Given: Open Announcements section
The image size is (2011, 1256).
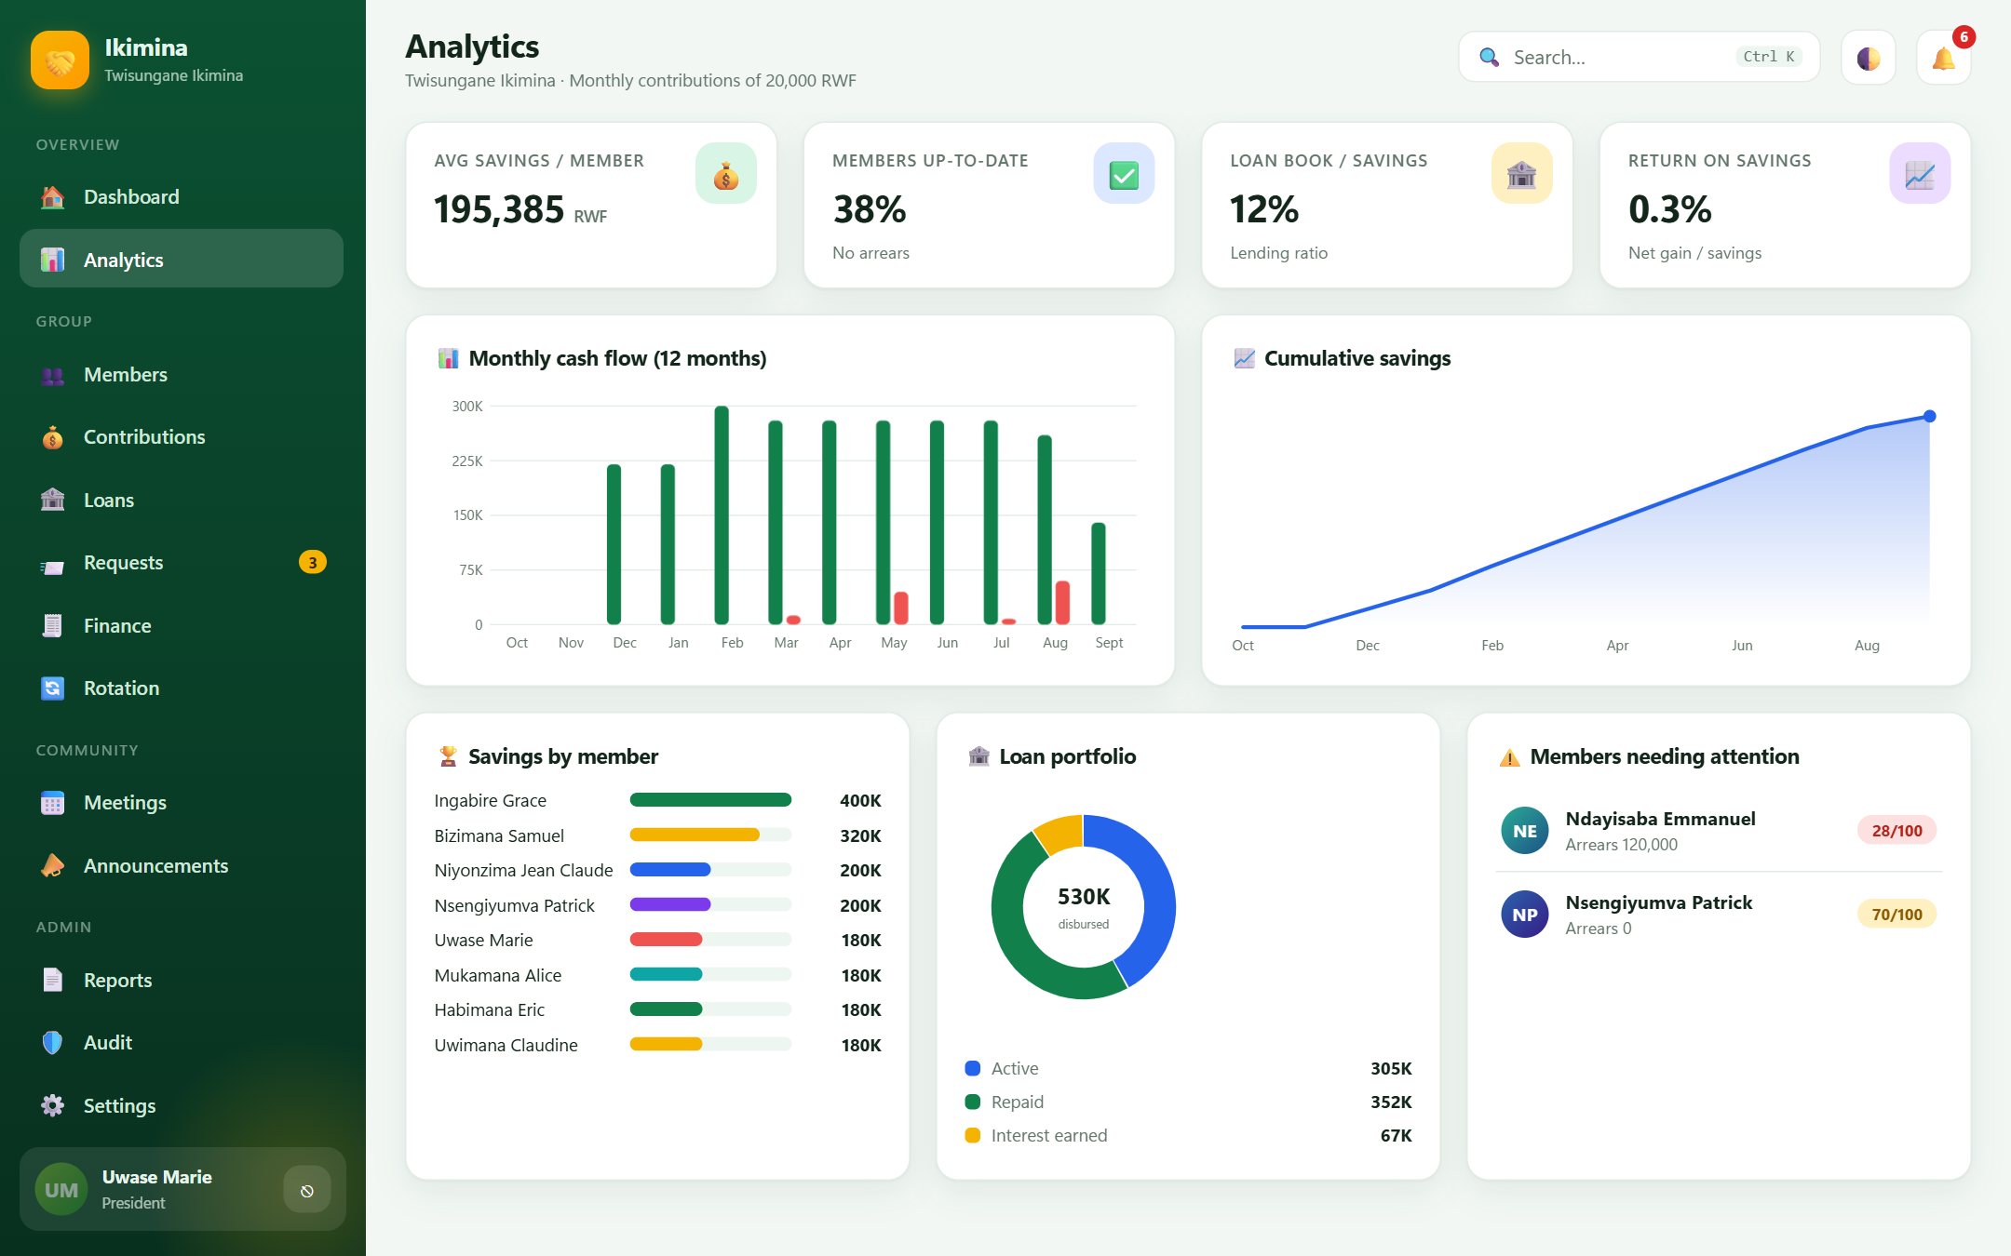Looking at the screenshot, I should (x=182, y=865).
